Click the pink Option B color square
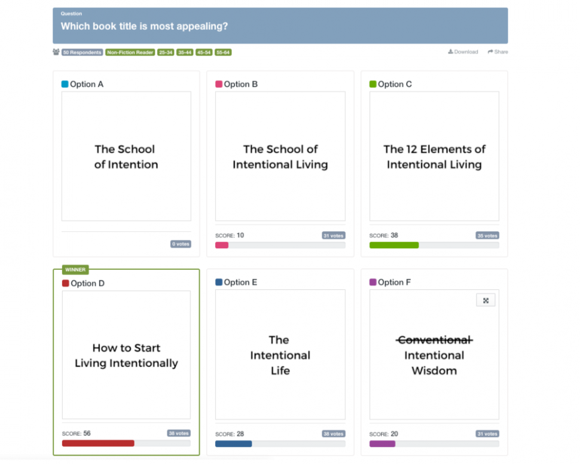580x464 pixels. point(219,84)
